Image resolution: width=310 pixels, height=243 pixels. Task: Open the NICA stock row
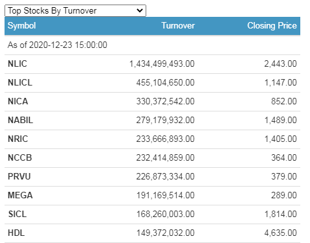coord(152,101)
